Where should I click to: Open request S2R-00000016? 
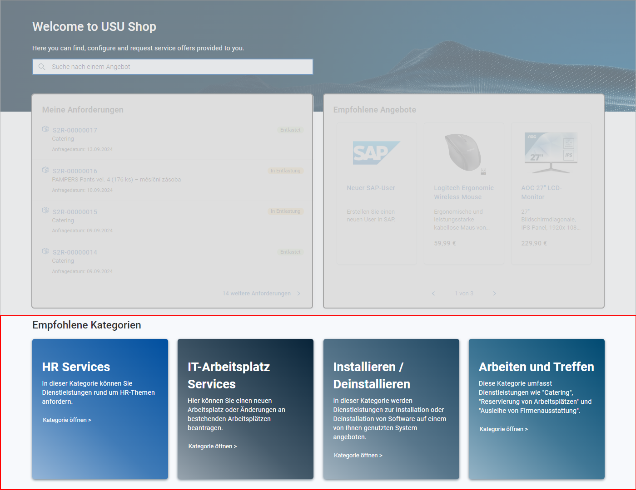[75, 171]
